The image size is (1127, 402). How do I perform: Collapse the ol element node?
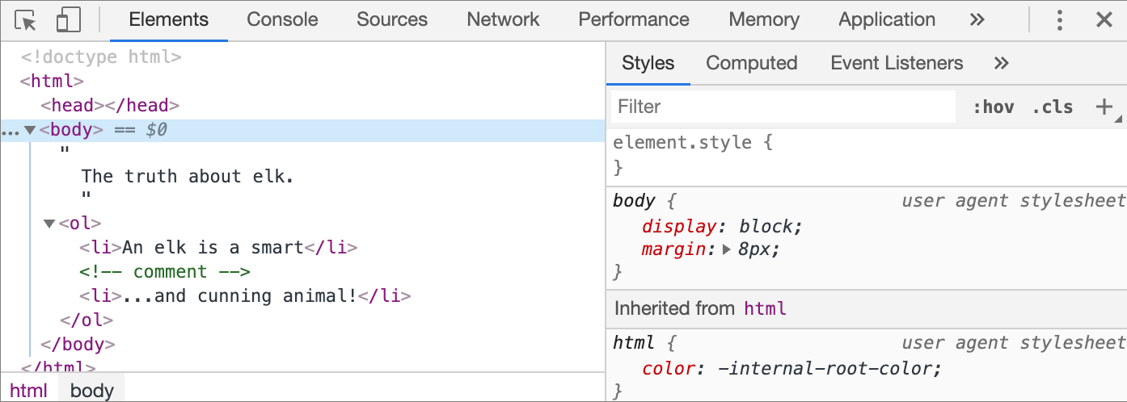49,224
